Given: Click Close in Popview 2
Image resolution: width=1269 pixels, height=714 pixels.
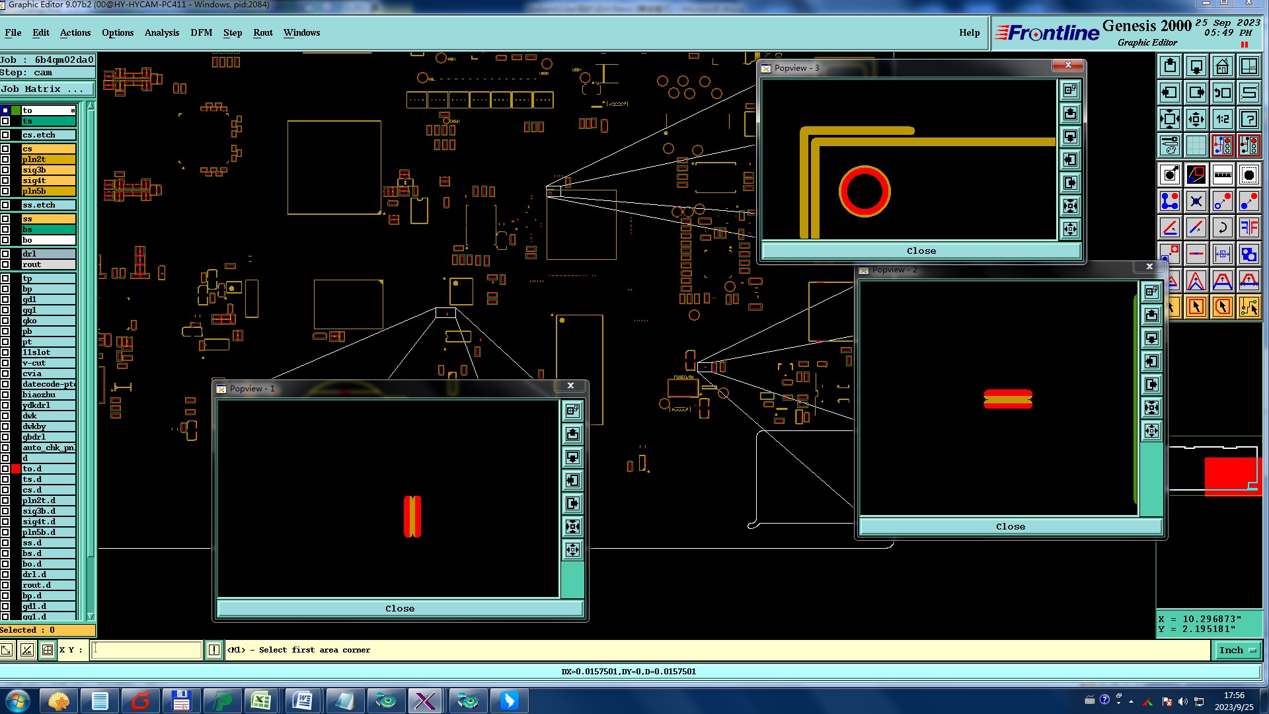Looking at the screenshot, I should pos(1010,527).
